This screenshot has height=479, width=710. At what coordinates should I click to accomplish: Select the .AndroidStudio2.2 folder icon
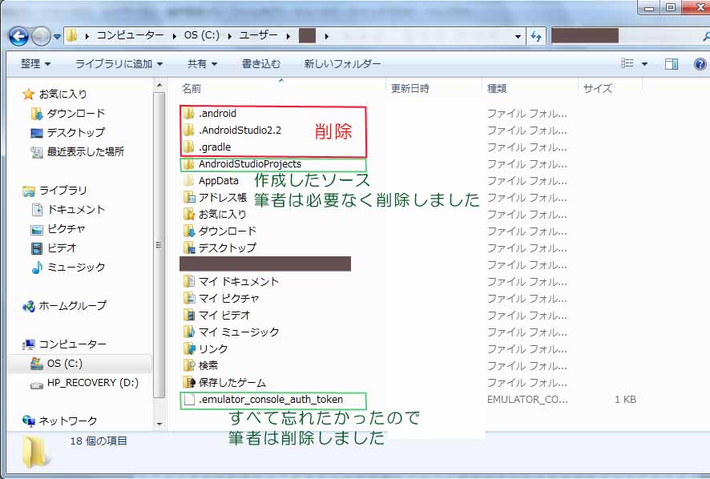point(189,131)
